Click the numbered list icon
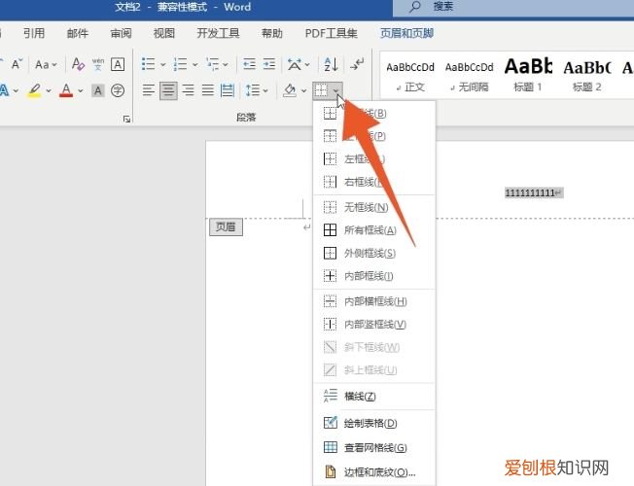 click(x=180, y=64)
